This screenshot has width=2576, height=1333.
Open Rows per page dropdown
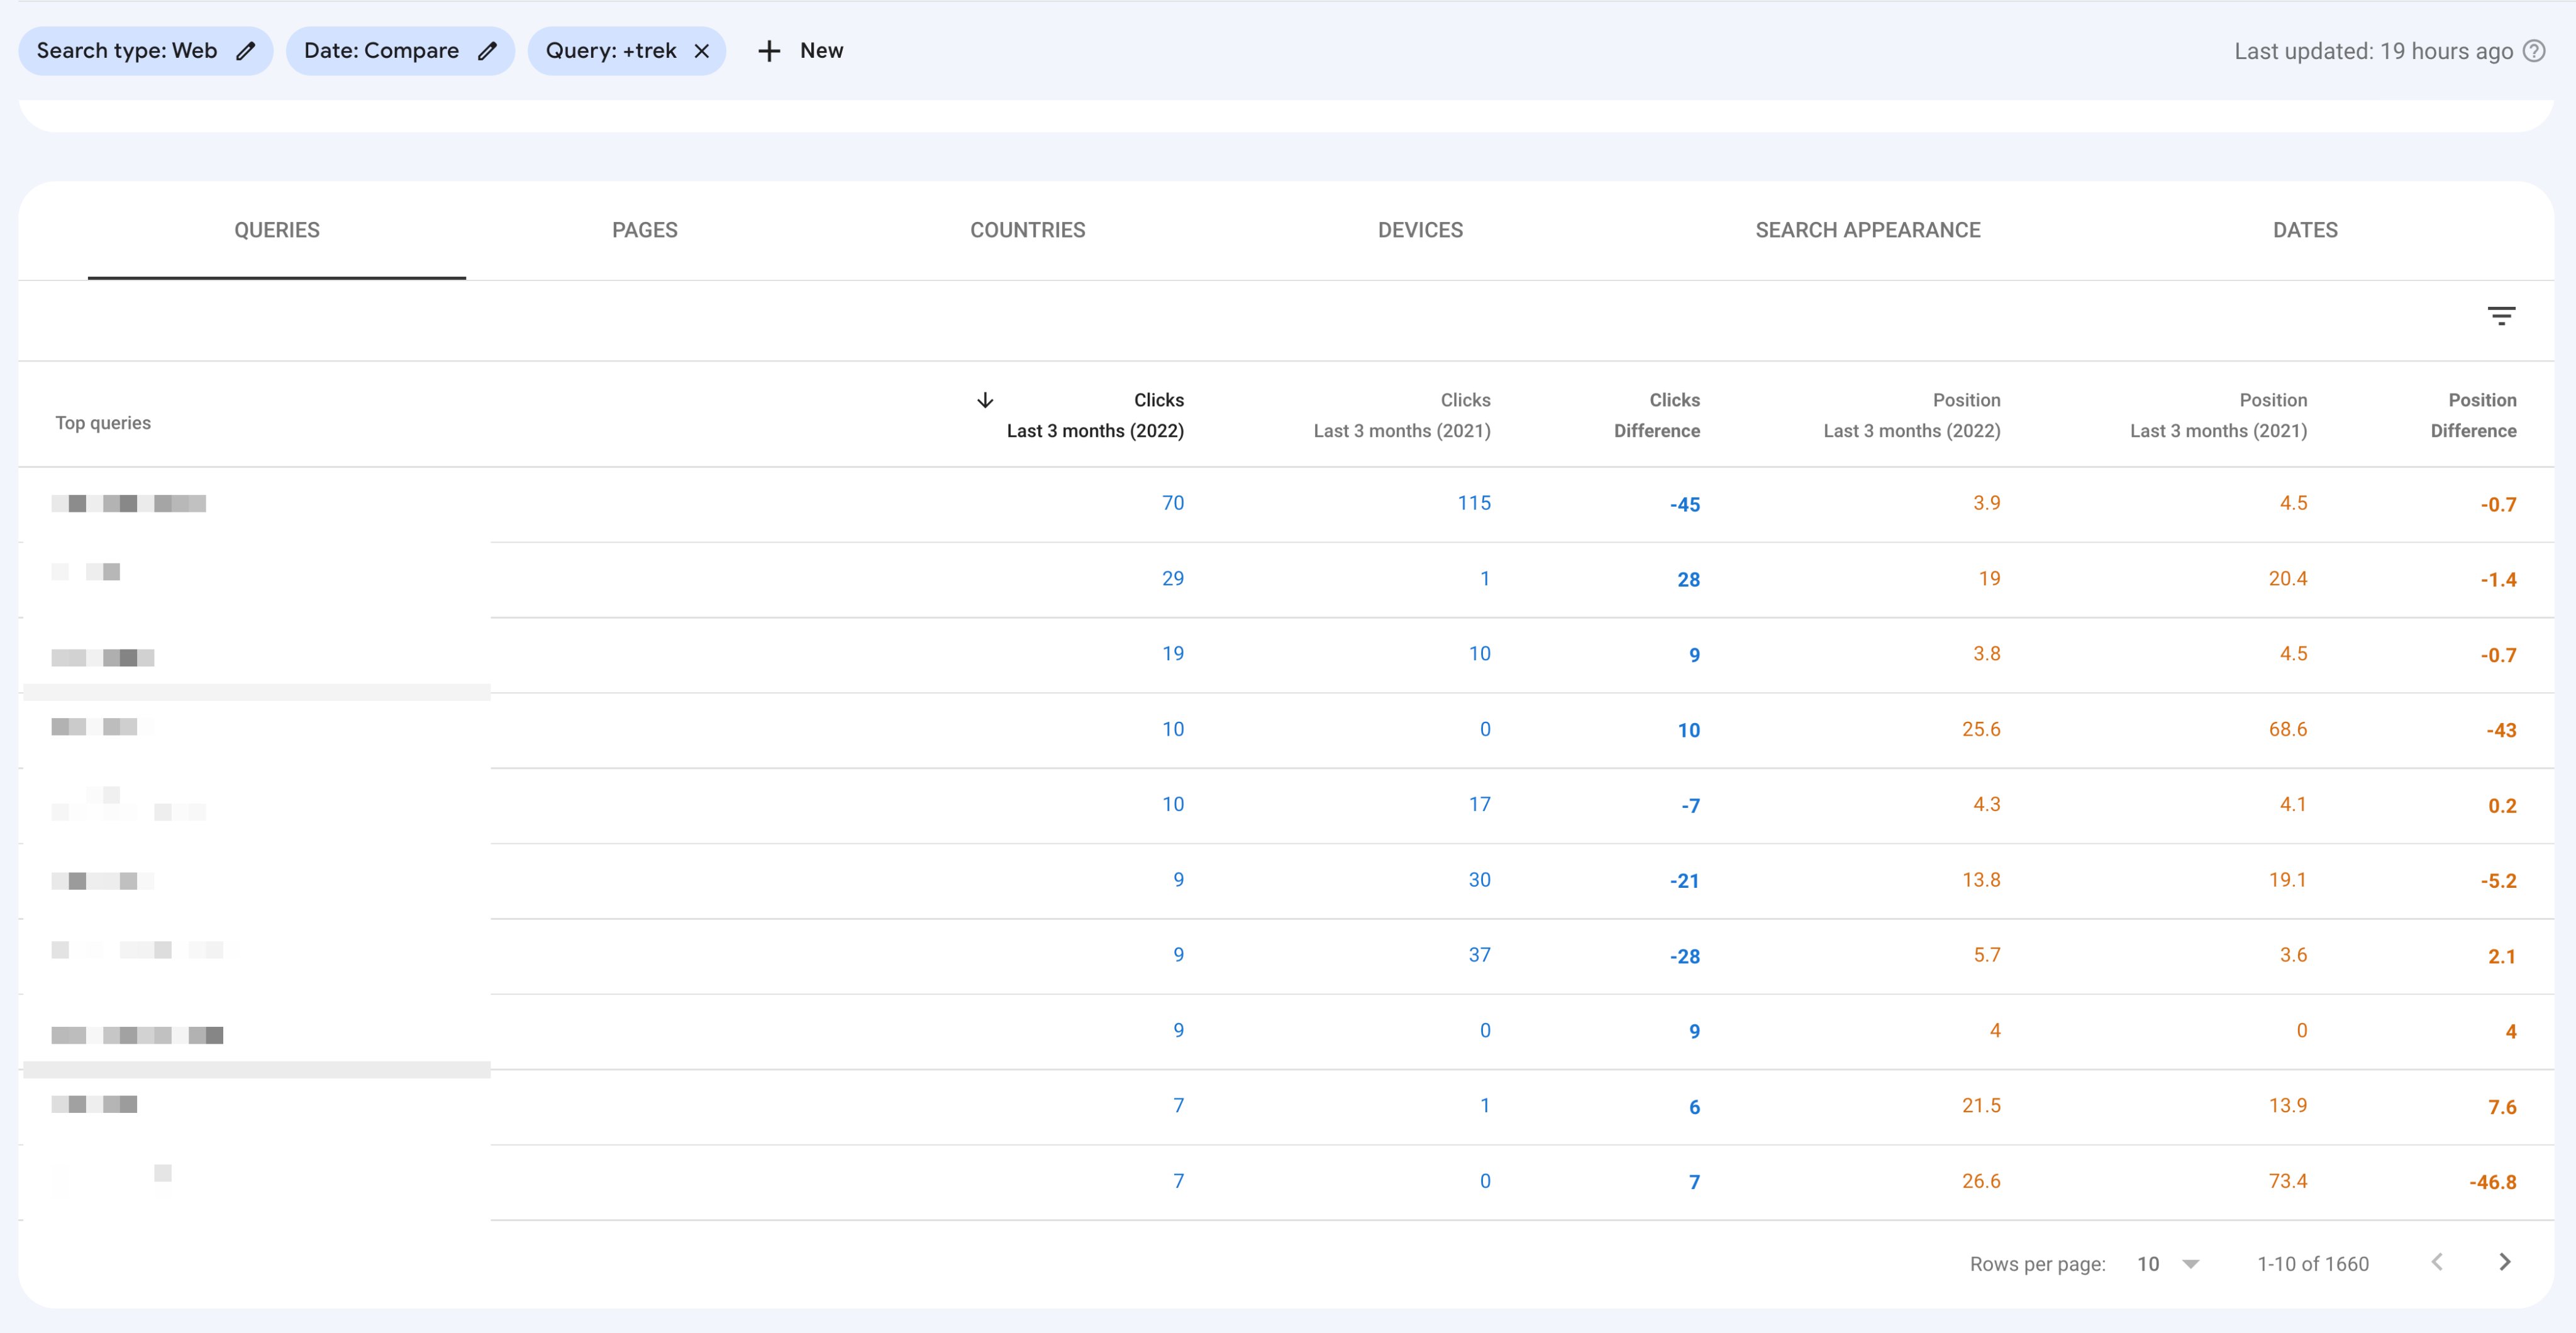[x=2168, y=1264]
